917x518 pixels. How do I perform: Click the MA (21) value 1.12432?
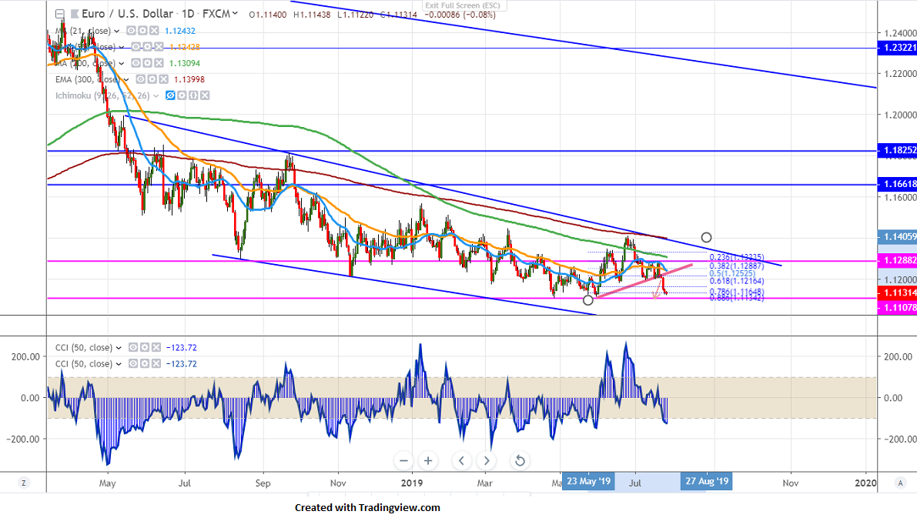180,31
